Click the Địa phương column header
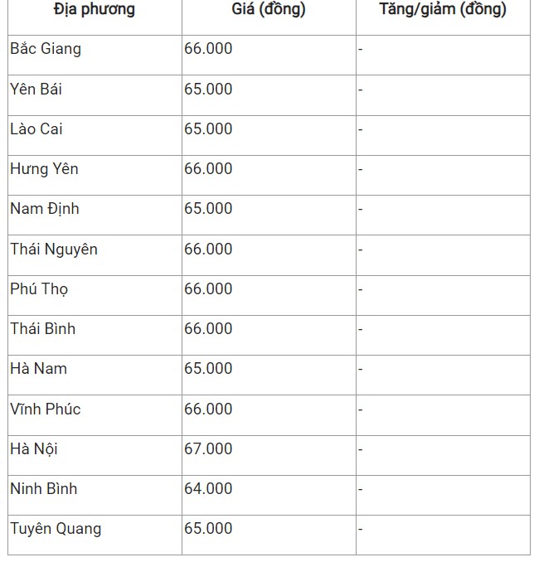This screenshot has width=534, height=562. (94, 11)
